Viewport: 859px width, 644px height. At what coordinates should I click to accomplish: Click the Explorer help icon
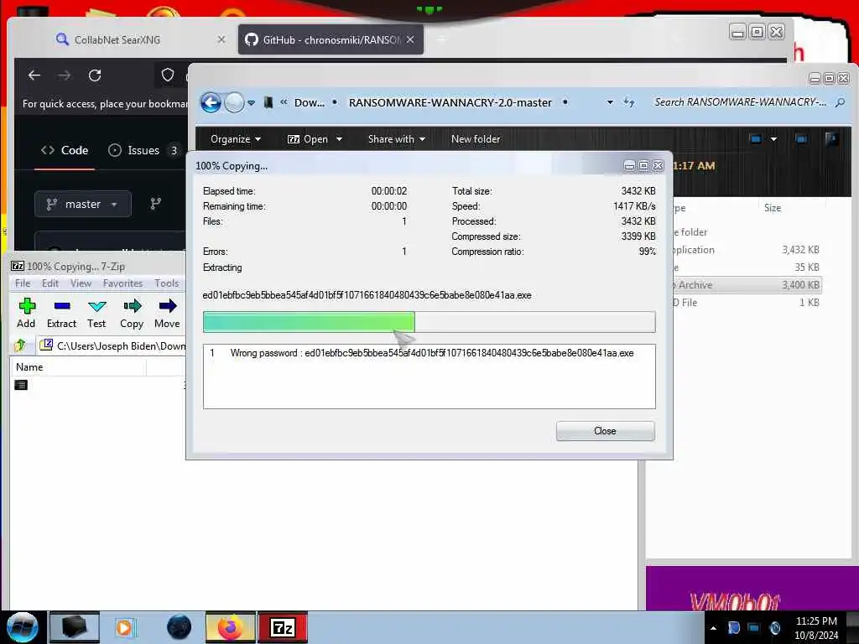[831, 139]
